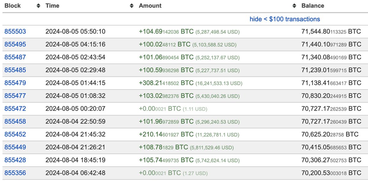Select amount +100.59936298 BTC
This screenshot has width=368, height=181.
[x=166, y=70]
